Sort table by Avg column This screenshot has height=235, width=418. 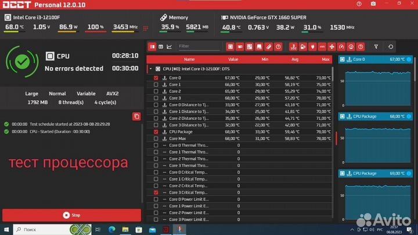[x=295, y=59]
